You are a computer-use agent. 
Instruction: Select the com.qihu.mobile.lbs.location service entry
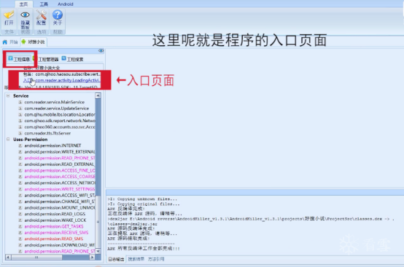tap(60, 115)
